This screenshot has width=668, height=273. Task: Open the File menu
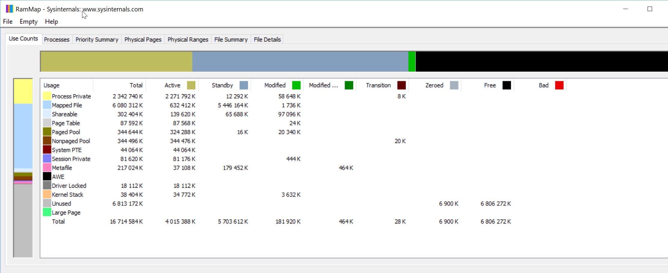point(8,22)
